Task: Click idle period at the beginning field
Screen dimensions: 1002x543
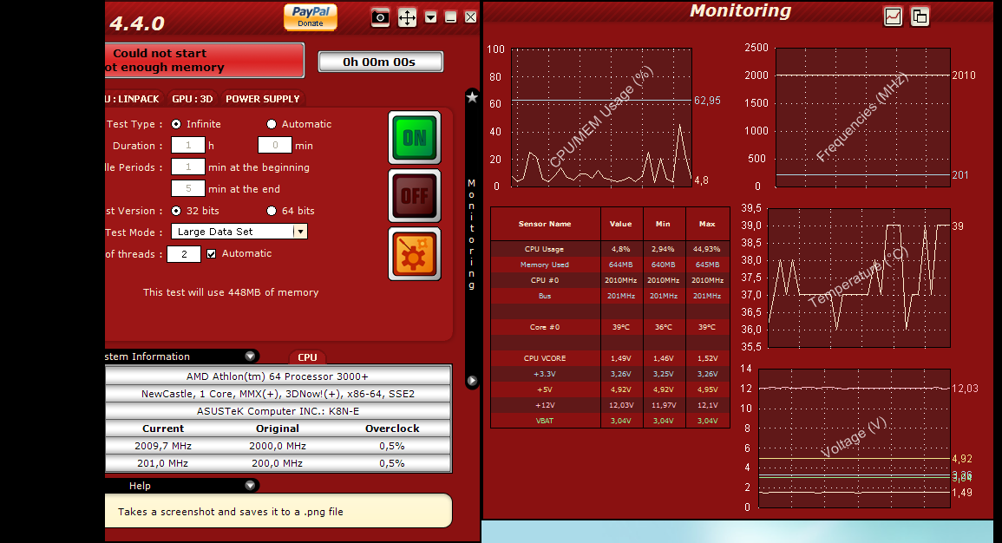Action: [x=188, y=167]
